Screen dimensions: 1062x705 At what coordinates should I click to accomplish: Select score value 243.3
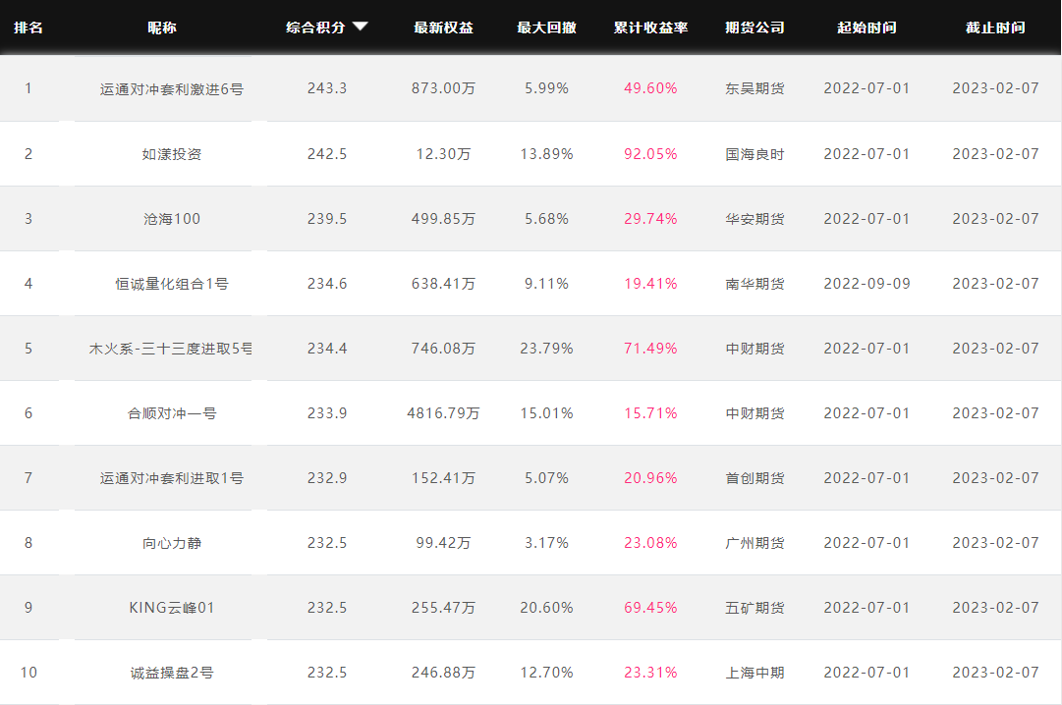pos(327,88)
